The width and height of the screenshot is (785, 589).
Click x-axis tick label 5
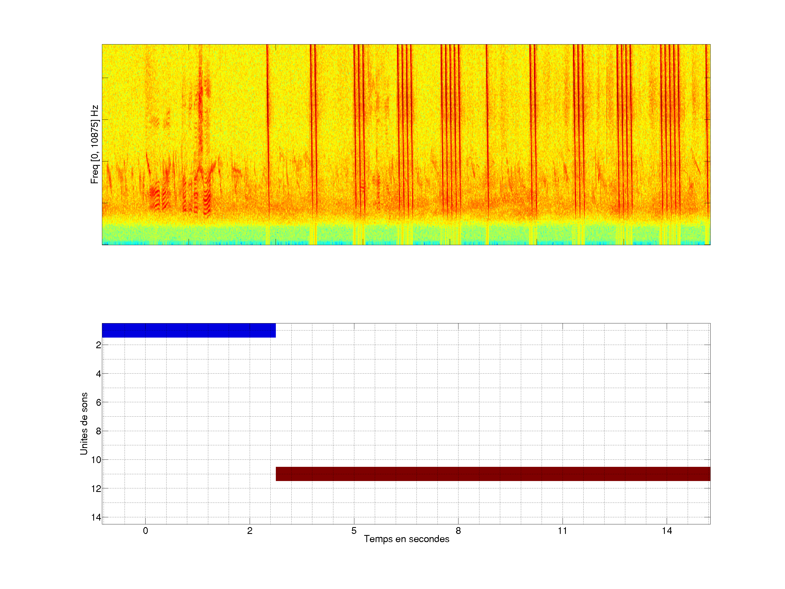pos(354,531)
